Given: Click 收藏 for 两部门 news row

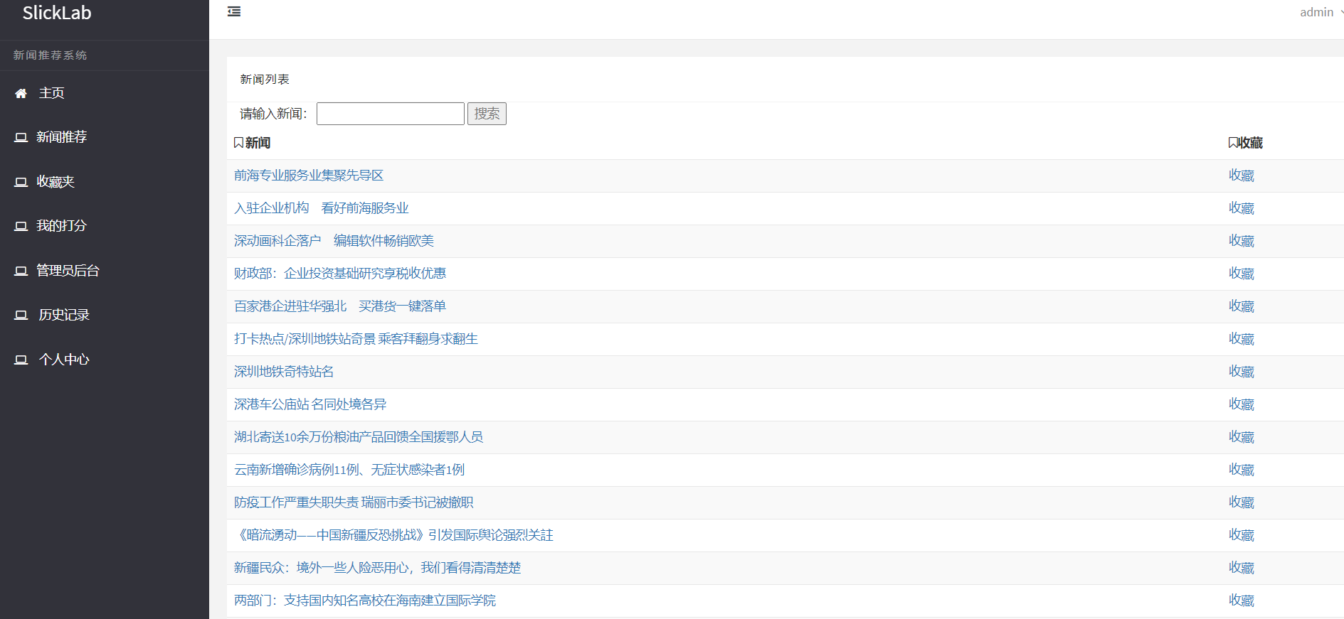Looking at the screenshot, I should (x=1242, y=601).
